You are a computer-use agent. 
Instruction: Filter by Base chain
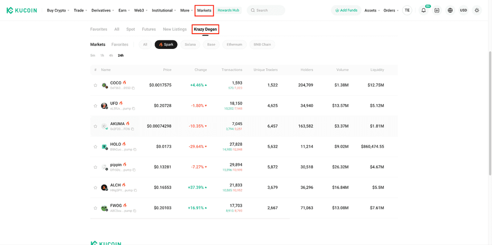211,45
